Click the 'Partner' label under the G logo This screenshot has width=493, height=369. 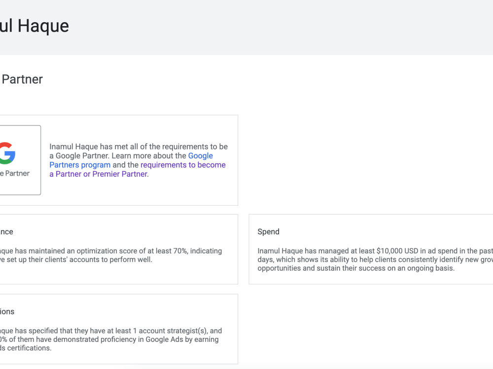(17, 173)
